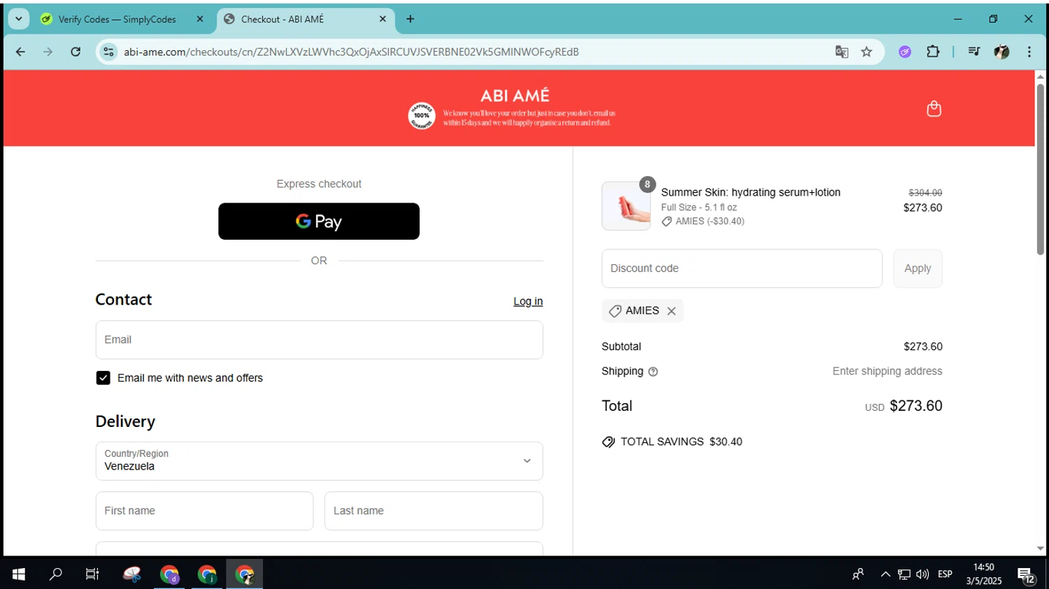Click the Email input field

coord(319,340)
